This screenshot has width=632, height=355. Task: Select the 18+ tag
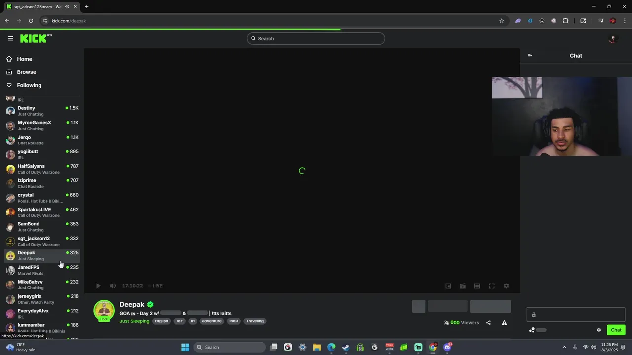[179, 321]
